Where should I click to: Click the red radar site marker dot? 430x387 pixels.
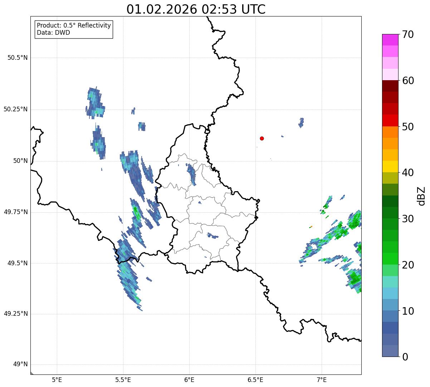click(262, 138)
